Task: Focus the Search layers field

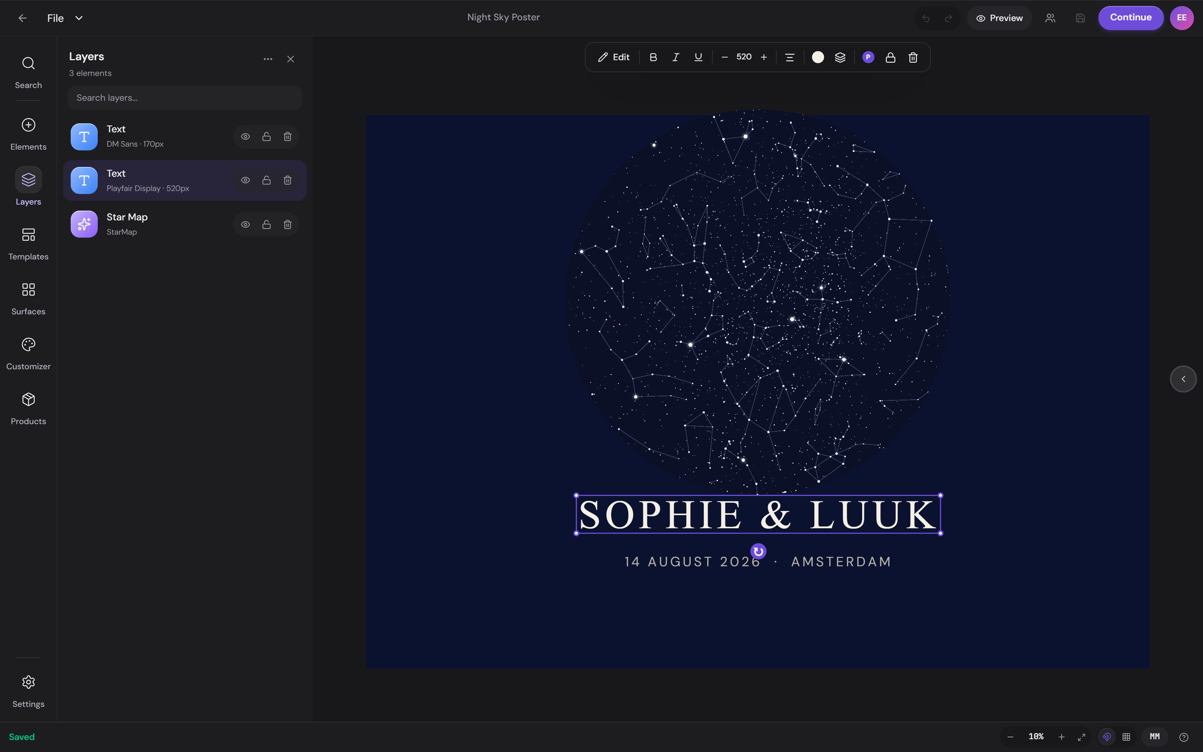Action: (185, 98)
